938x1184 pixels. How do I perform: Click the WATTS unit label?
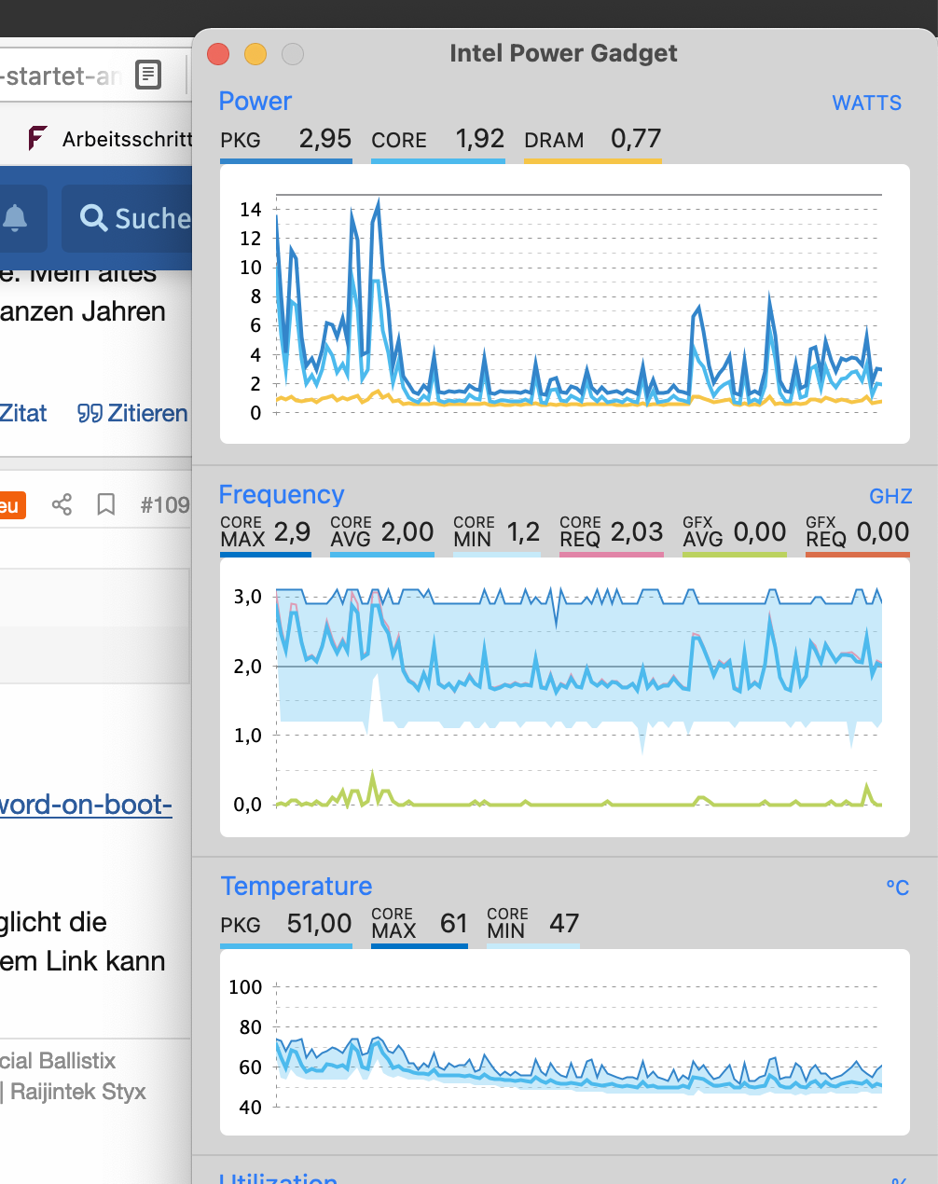point(867,103)
